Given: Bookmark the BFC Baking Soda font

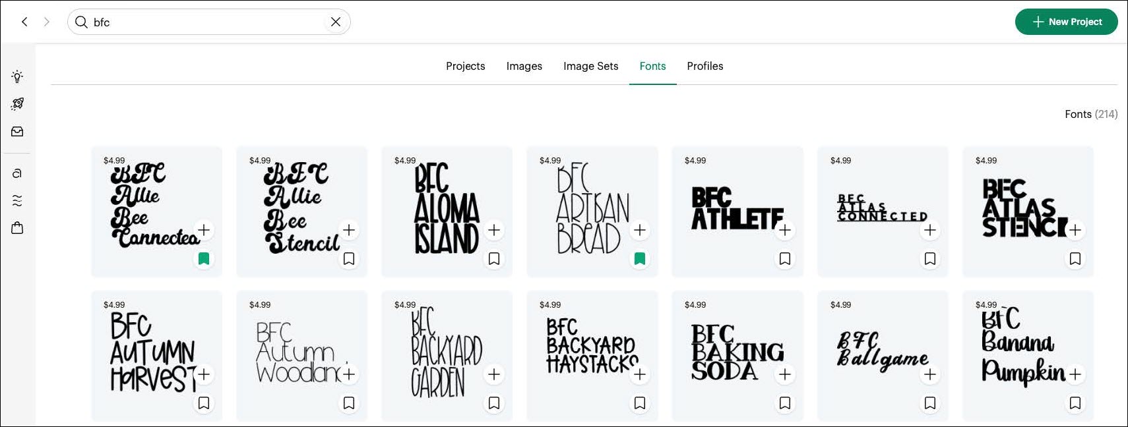Looking at the screenshot, I should click(x=785, y=403).
